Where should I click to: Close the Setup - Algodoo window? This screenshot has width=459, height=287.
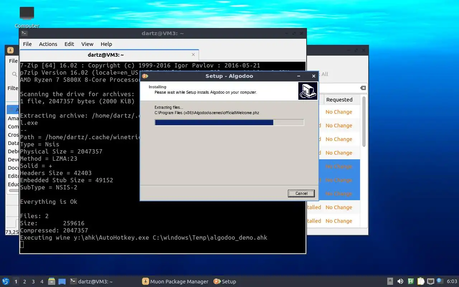(x=314, y=76)
